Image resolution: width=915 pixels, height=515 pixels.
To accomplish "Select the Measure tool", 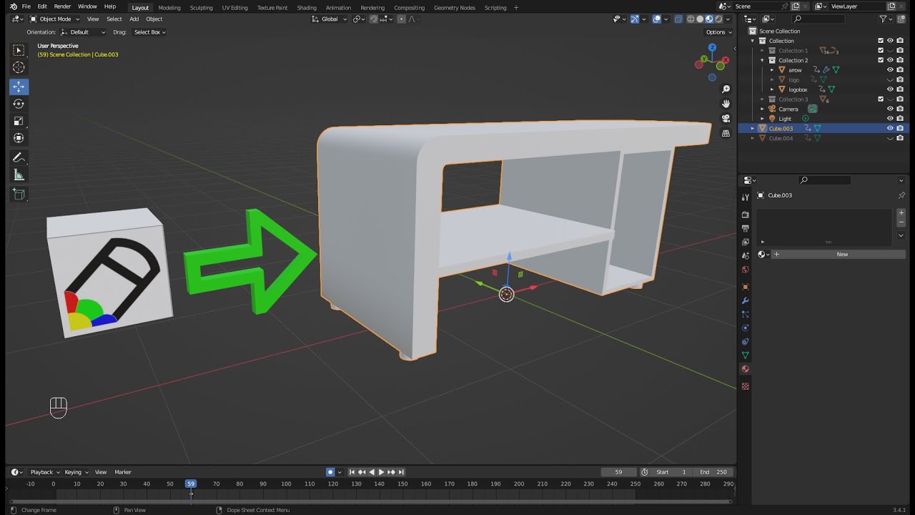I will 19,175.
